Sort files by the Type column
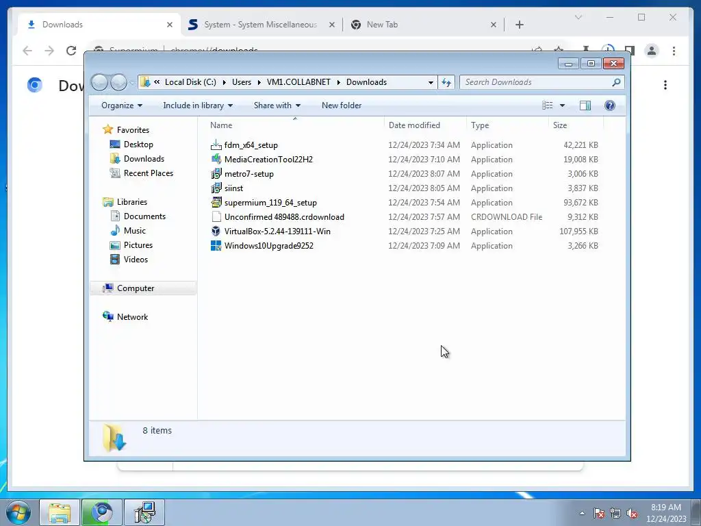The width and height of the screenshot is (701, 526). click(507, 125)
